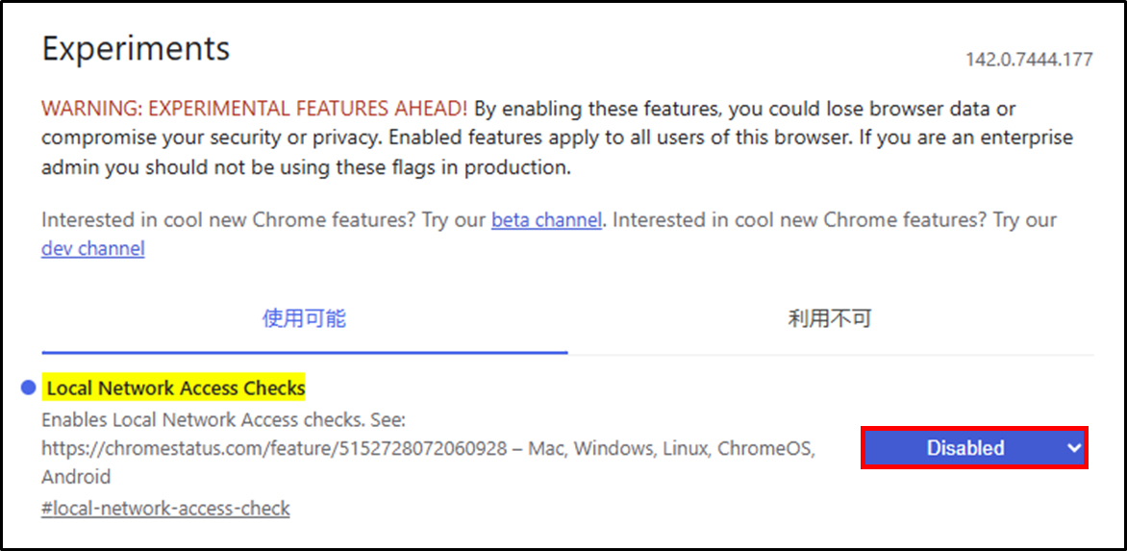Click the flags in production warning line
Image resolution: width=1127 pixels, height=551 pixels.
pos(306,167)
